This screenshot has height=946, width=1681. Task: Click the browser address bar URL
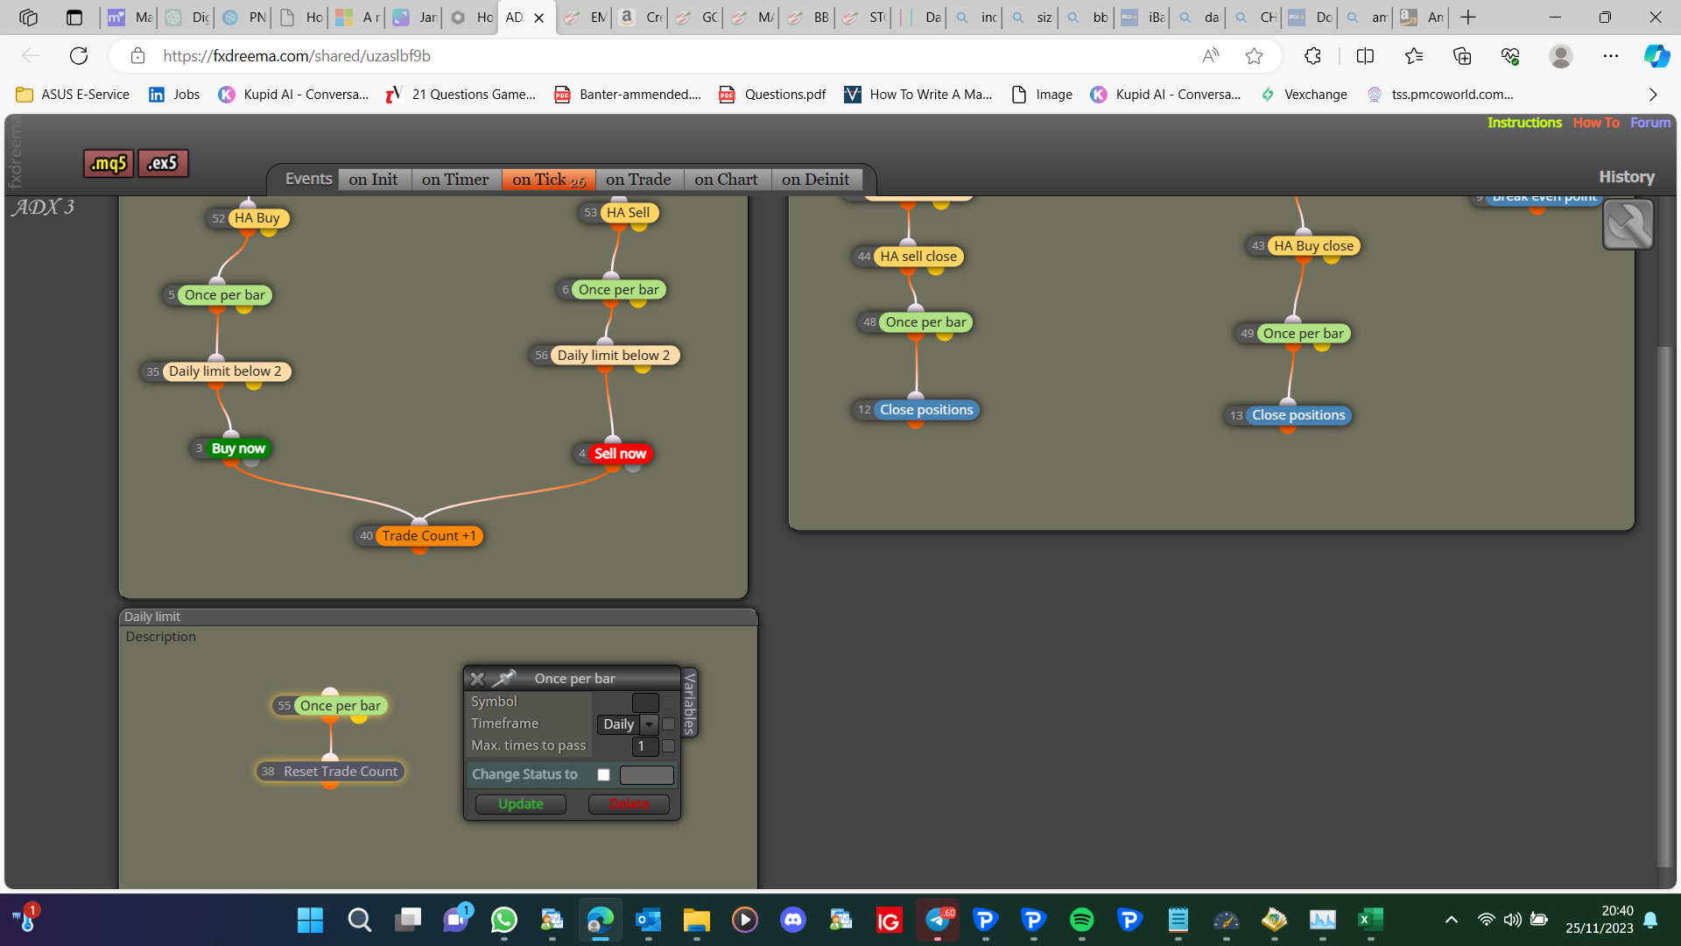[x=297, y=56]
